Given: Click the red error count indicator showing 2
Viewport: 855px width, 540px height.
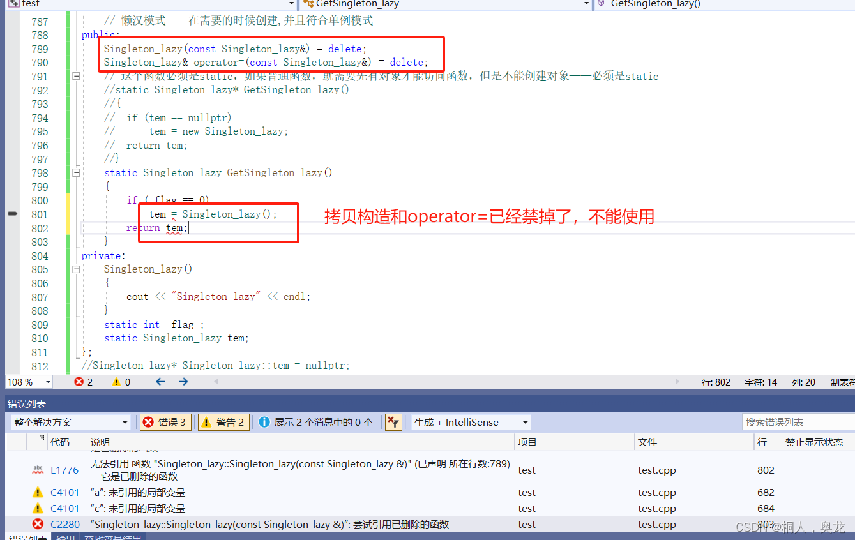Looking at the screenshot, I should 84,382.
